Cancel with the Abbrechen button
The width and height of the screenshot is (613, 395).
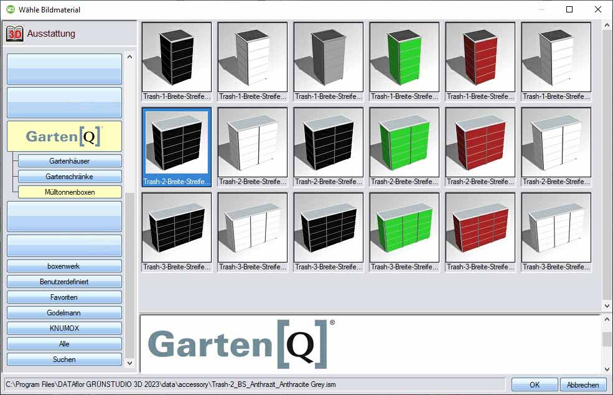point(583,384)
